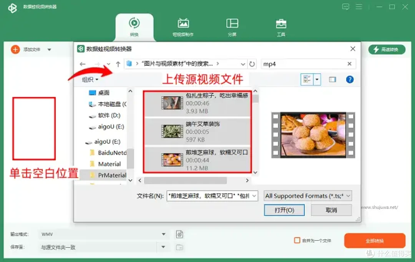Open the hamburger menu in title bar
Viewport: 415px width, 262px height.
click(359, 7)
